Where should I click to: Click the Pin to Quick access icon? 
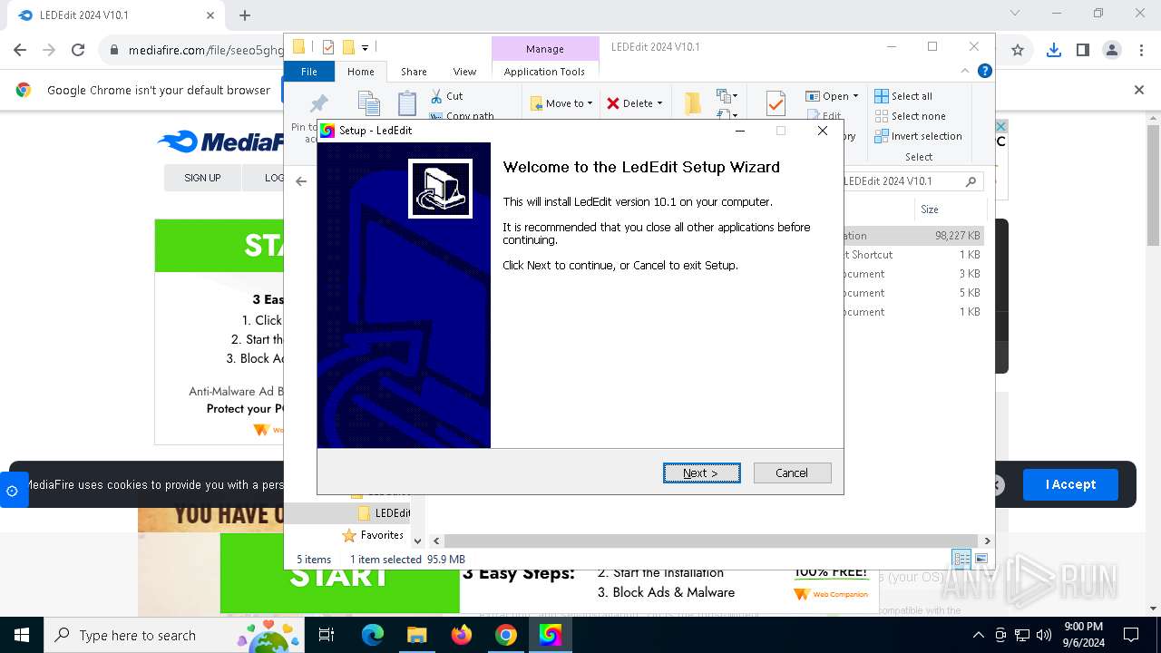(318, 103)
